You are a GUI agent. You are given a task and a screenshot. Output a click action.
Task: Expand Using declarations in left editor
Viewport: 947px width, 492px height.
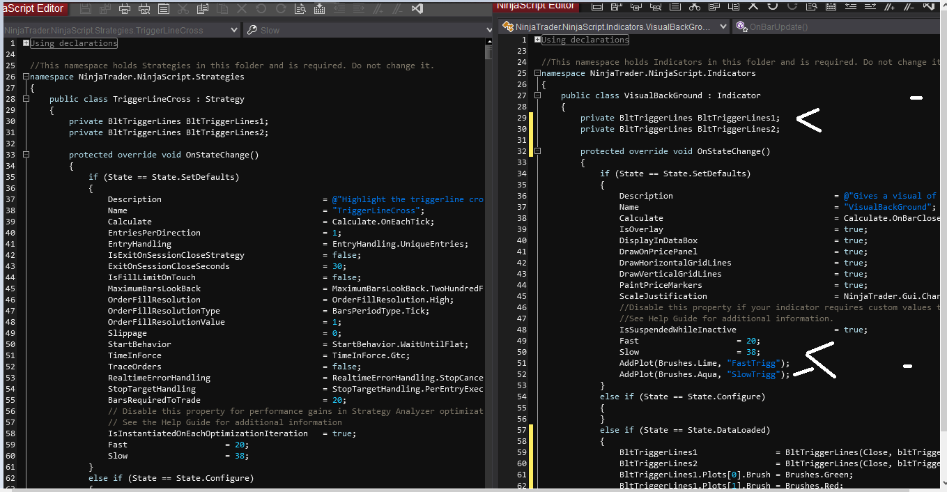click(x=26, y=43)
